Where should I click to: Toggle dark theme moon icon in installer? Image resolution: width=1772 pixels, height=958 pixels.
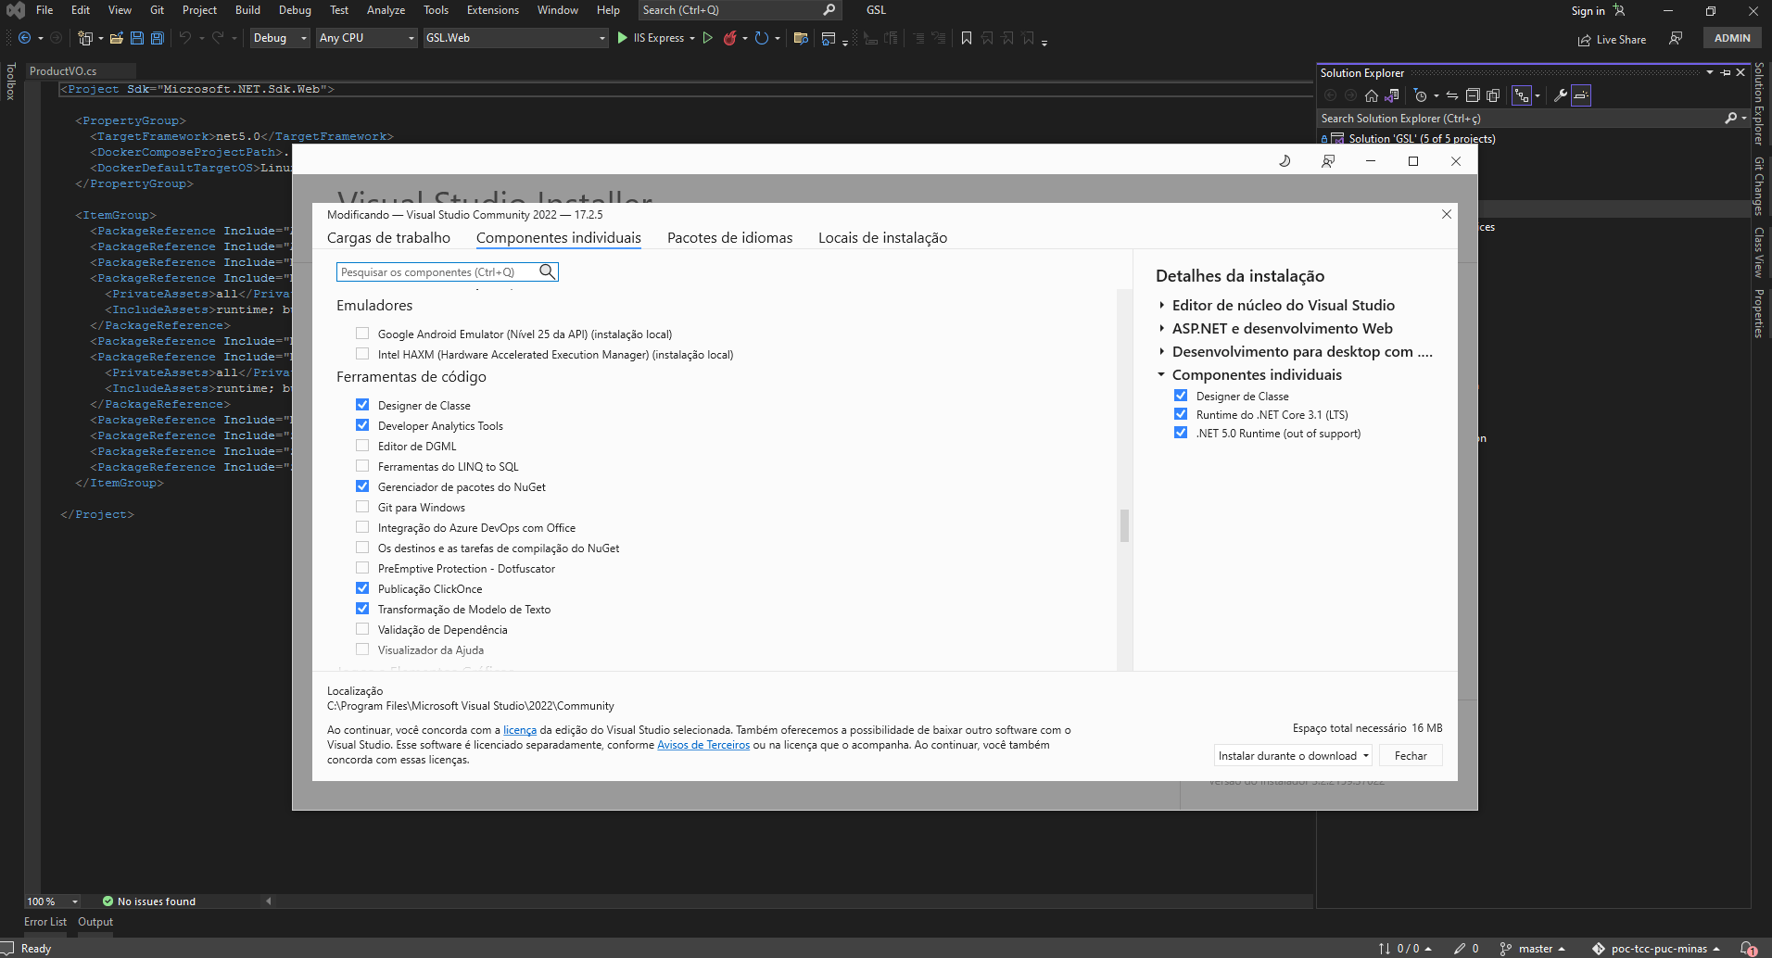click(x=1285, y=161)
